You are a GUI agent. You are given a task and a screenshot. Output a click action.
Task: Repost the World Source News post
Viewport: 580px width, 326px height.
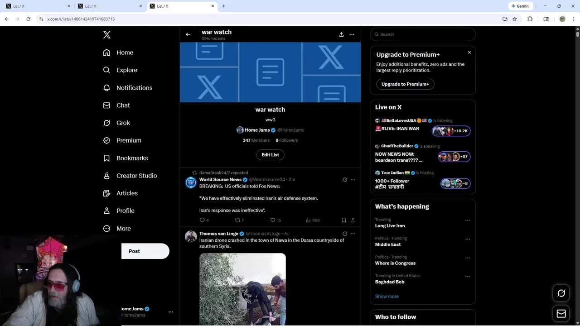pyautogui.click(x=239, y=220)
